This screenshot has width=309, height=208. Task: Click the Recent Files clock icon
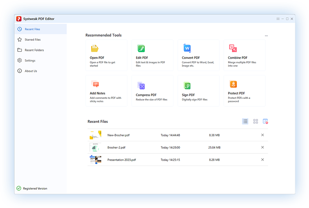click(20, 29)
